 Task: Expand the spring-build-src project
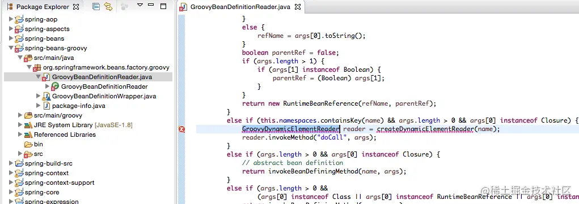click(11, 163)
